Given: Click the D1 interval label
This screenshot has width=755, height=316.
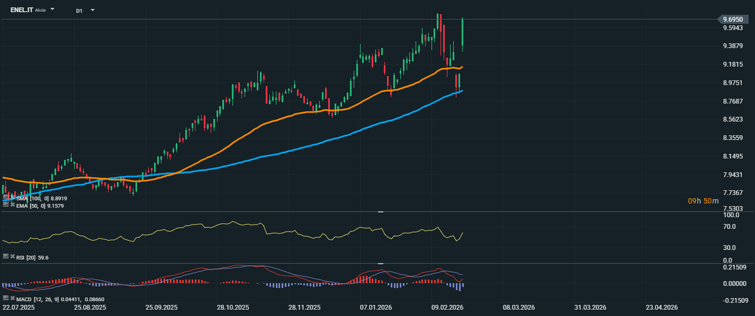Looking at the screenshot, I should pyautogui.click(x=79, y=11).
